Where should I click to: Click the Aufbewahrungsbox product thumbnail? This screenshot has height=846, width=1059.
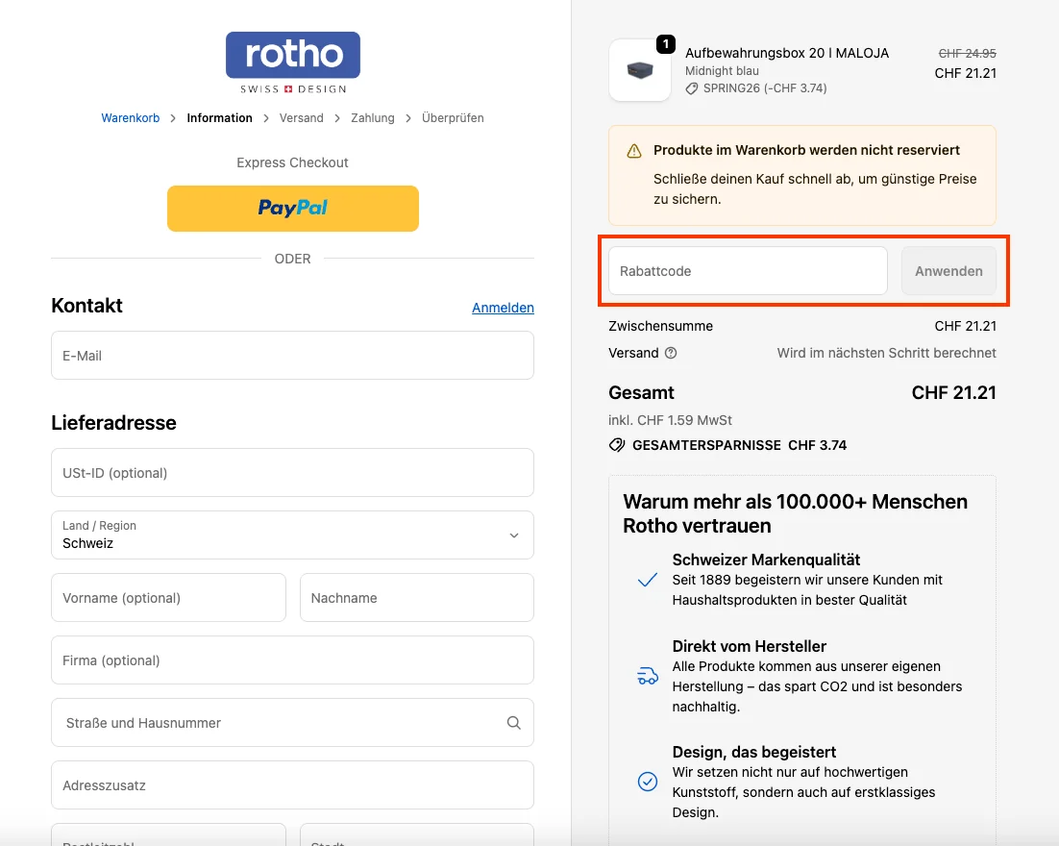click(639, 69)
